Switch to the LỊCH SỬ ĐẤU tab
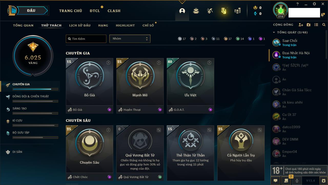328x185 pixels. (80, 25)
